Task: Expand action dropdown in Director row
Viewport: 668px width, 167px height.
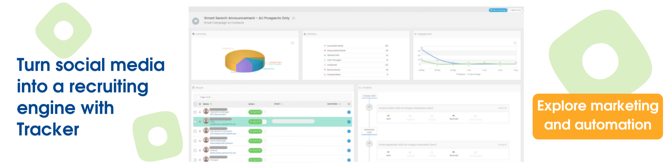Action: 265,151
